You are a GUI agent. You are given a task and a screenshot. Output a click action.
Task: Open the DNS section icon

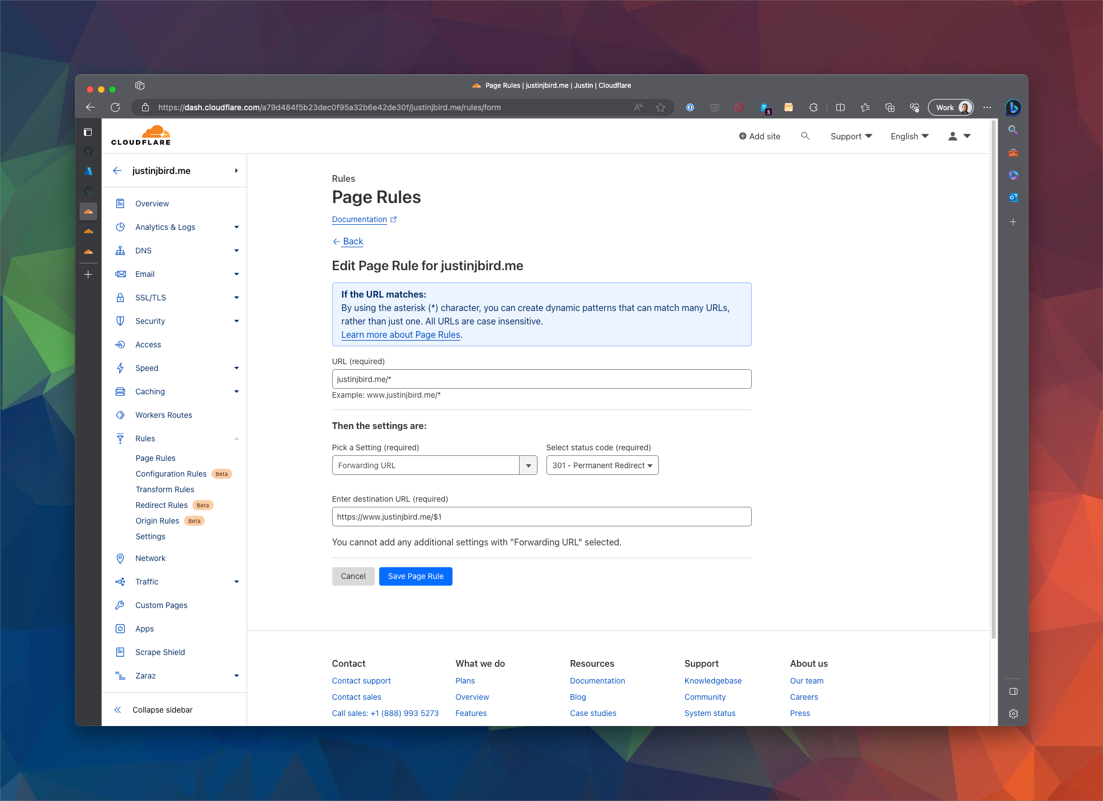pos(120,250)
